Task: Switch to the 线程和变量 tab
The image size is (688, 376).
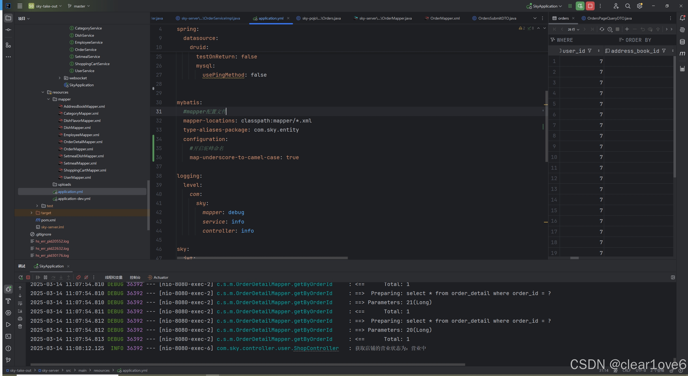Action: coord(114,277)
